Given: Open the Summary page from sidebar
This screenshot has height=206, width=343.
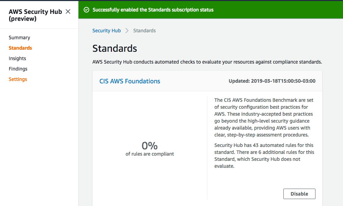Looking at the screenshot, I should (20, 38).
